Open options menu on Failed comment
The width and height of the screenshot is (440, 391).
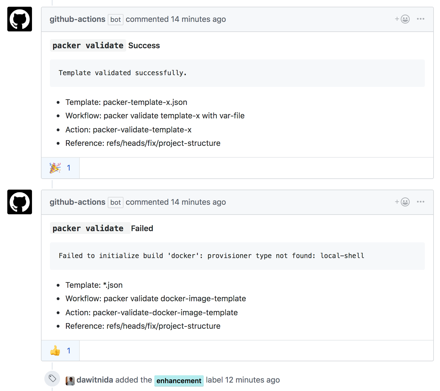click(x=421, y=202)
